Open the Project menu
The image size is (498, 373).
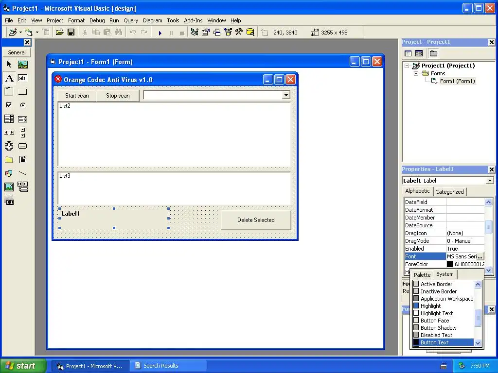[55, 20]
